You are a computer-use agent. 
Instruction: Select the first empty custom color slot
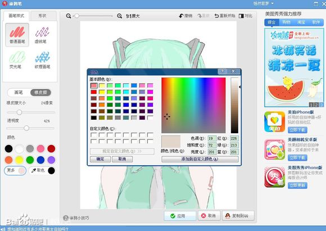point(94,135)
